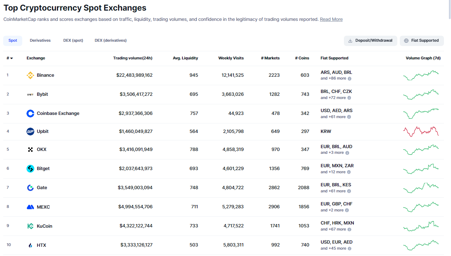Sort by Trading volume(24h) column header
Screen dimensions: 451x256
tap(133, 58)
